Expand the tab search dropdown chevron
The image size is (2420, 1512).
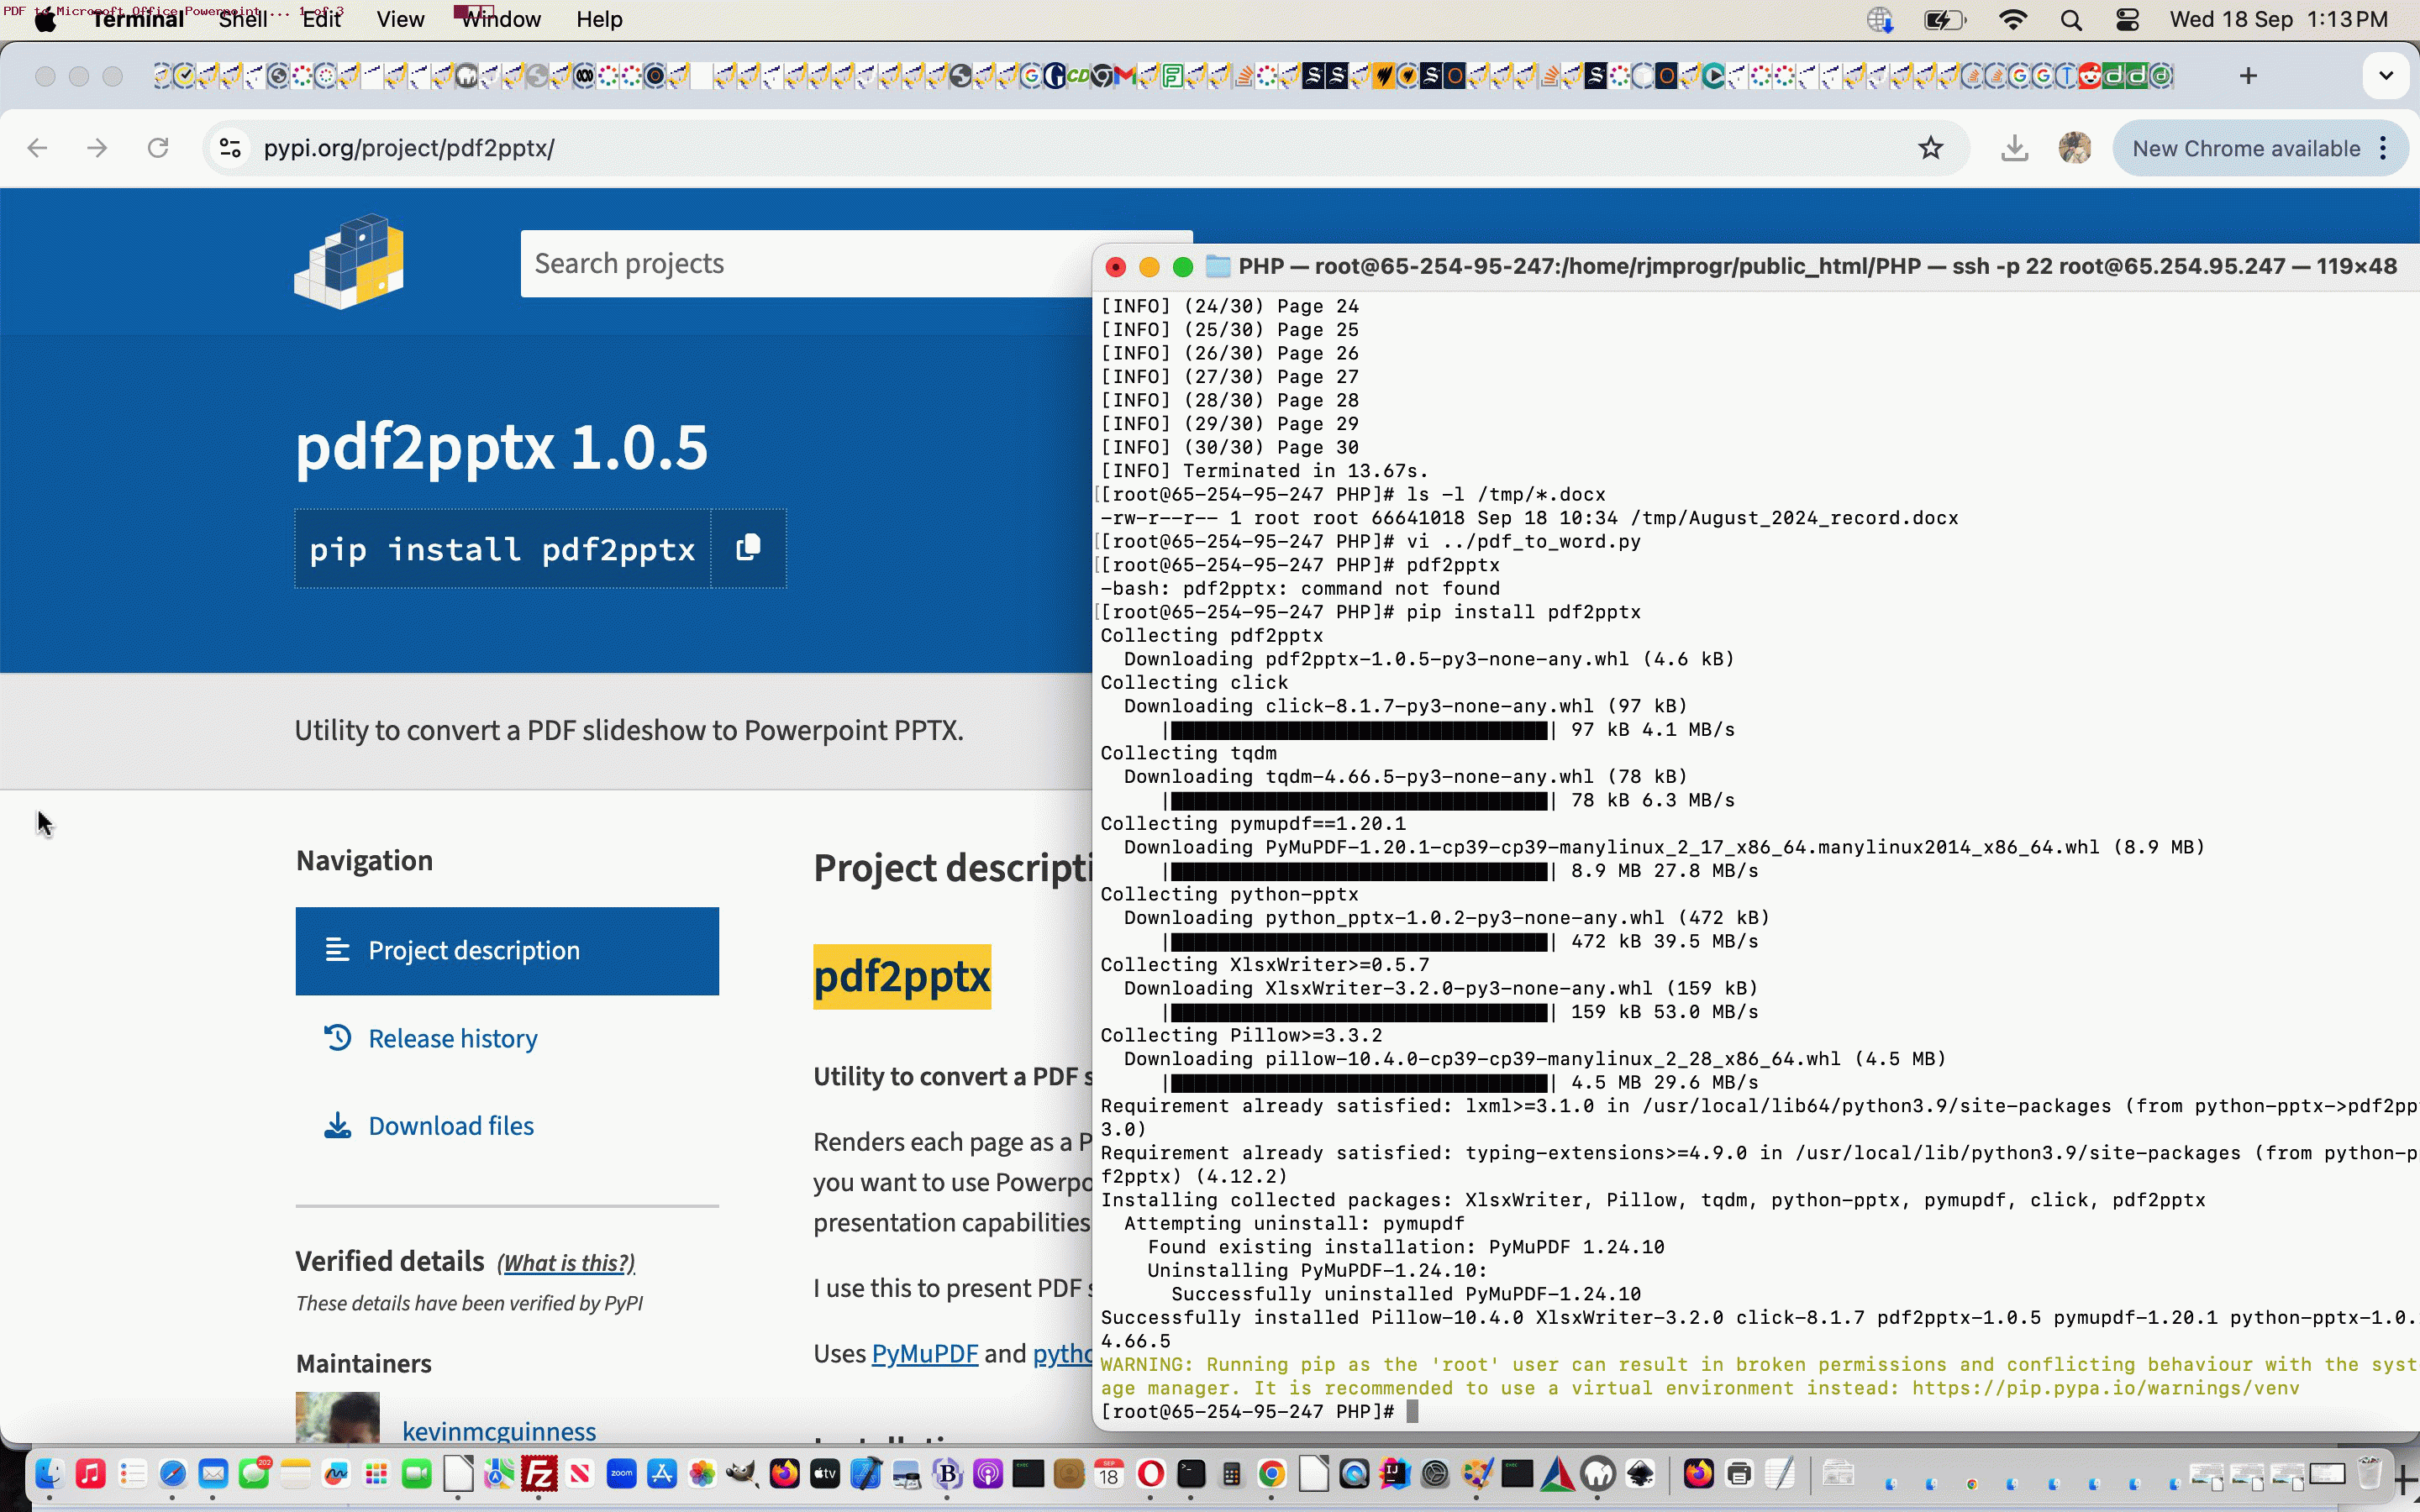[2386, 76]
